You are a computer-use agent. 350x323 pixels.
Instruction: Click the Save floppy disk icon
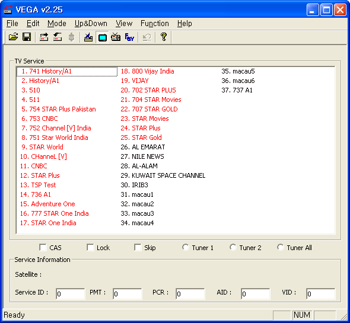coord(27,37)
